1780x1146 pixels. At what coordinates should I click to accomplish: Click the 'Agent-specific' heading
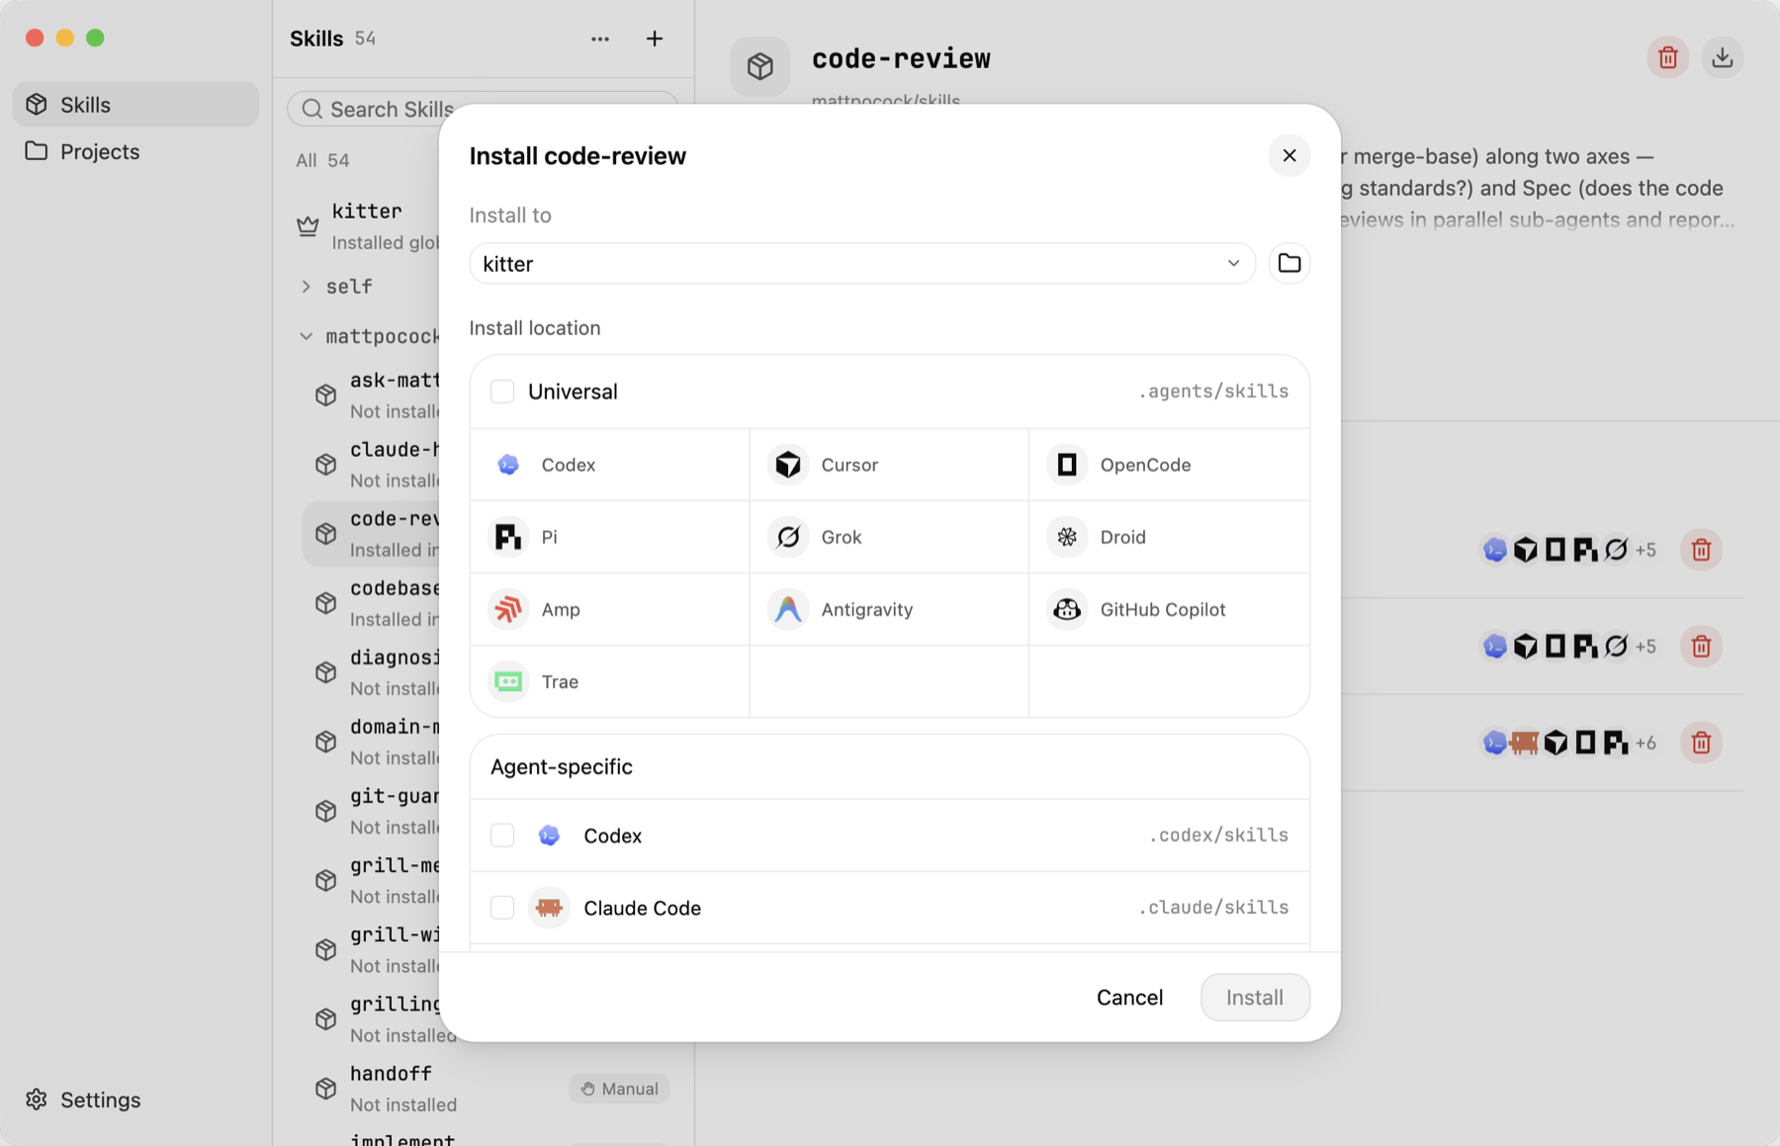(562, 766)
